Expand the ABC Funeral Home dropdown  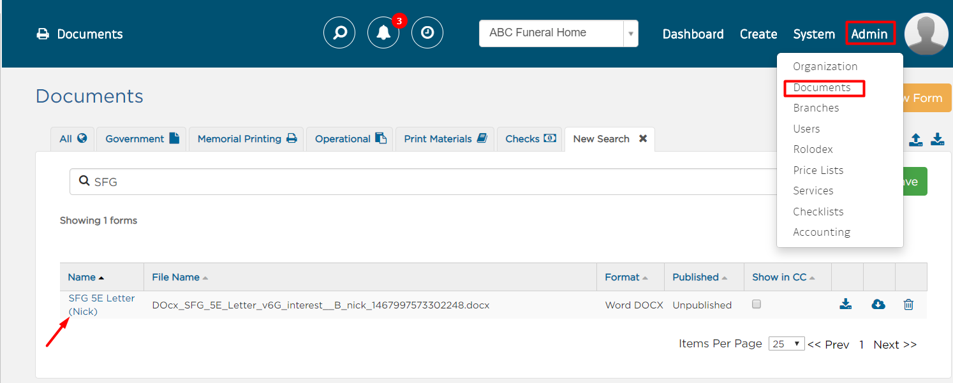point(630,33)
